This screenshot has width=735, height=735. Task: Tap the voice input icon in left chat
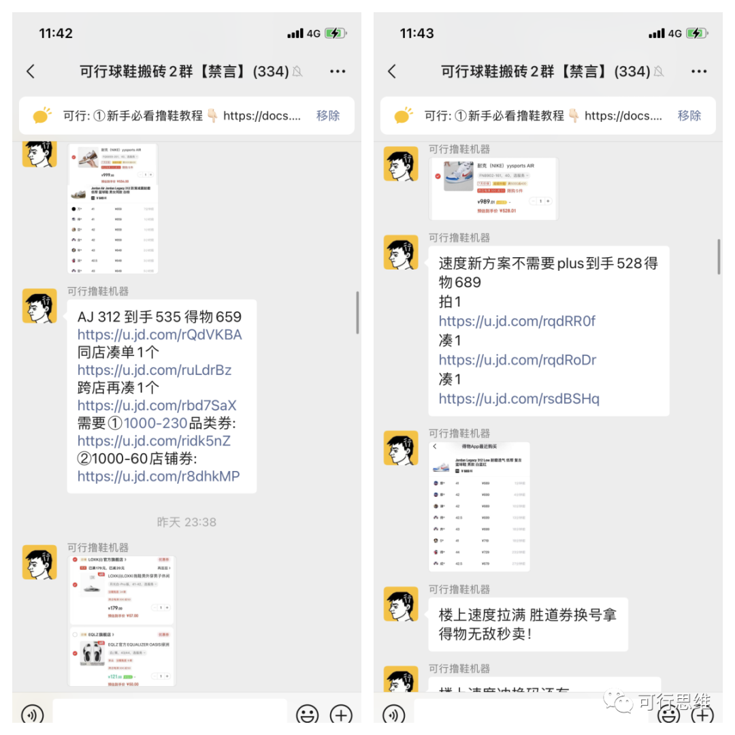click(33, 715)
